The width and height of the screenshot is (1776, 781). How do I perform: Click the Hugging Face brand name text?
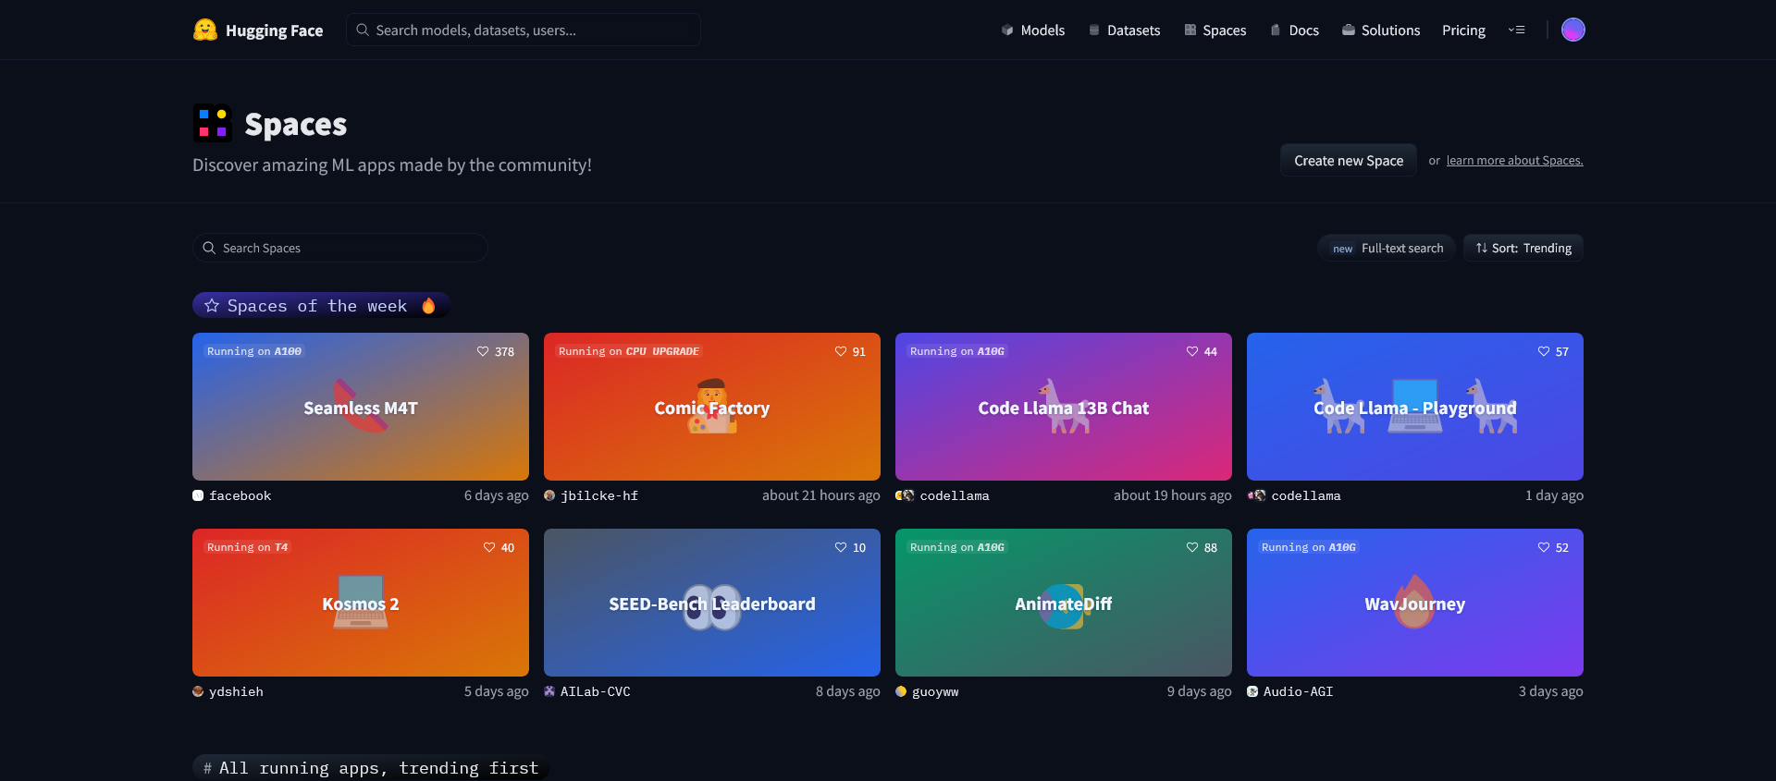(x=275, y=31)
